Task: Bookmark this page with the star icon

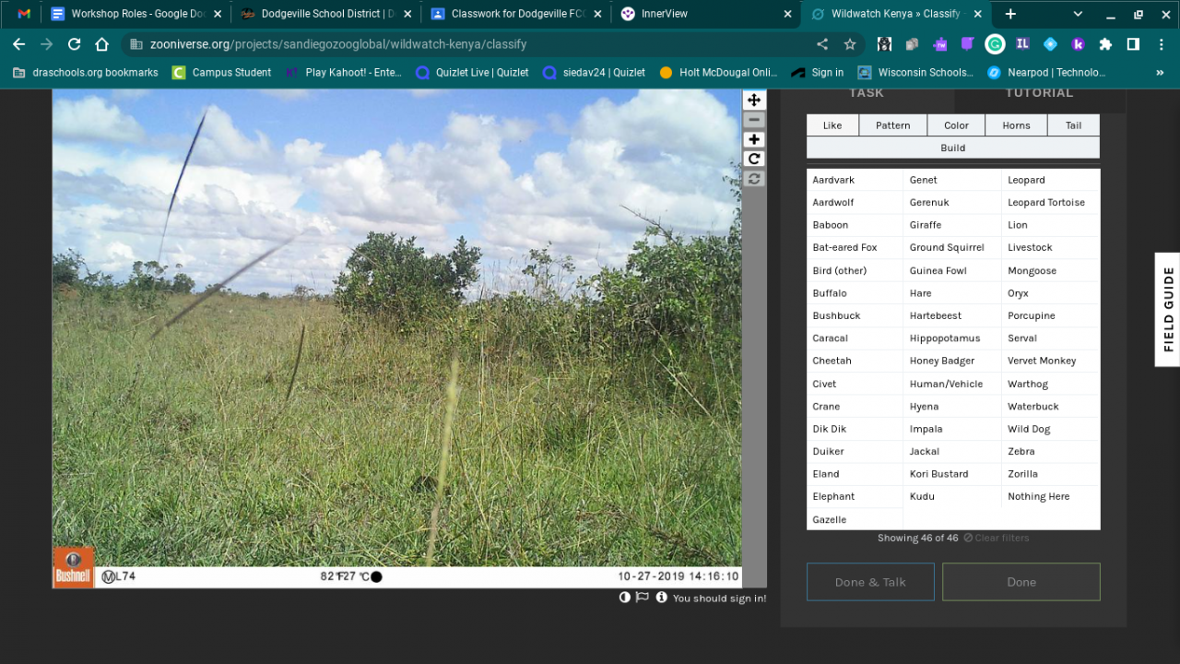Action: (x=850, y=44)
